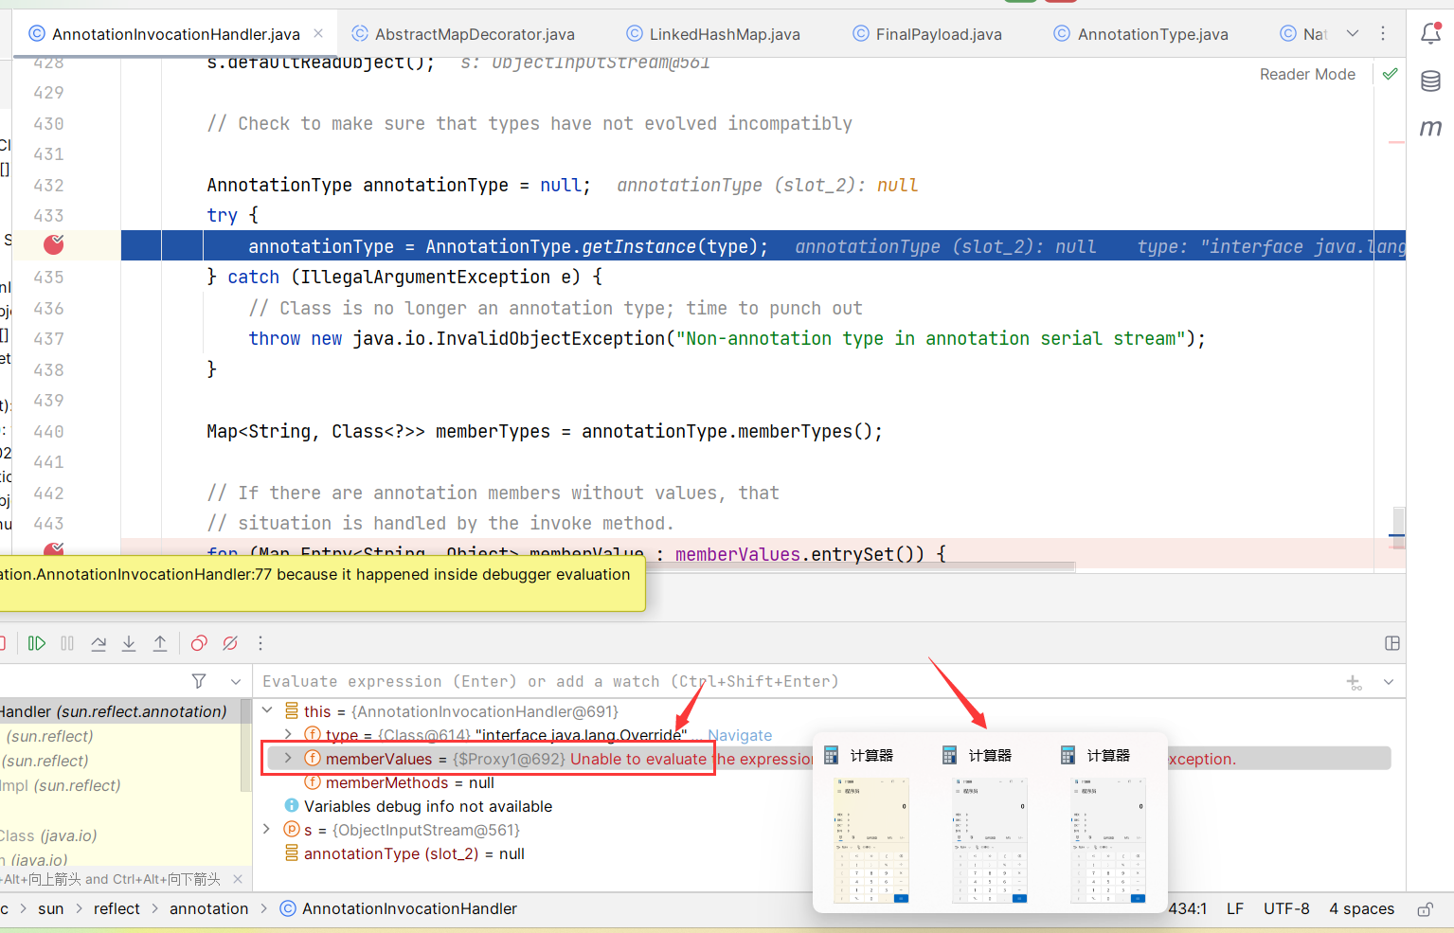Open the Maven tool window
The image size is (1454, 933).
tap(1430, 128)
